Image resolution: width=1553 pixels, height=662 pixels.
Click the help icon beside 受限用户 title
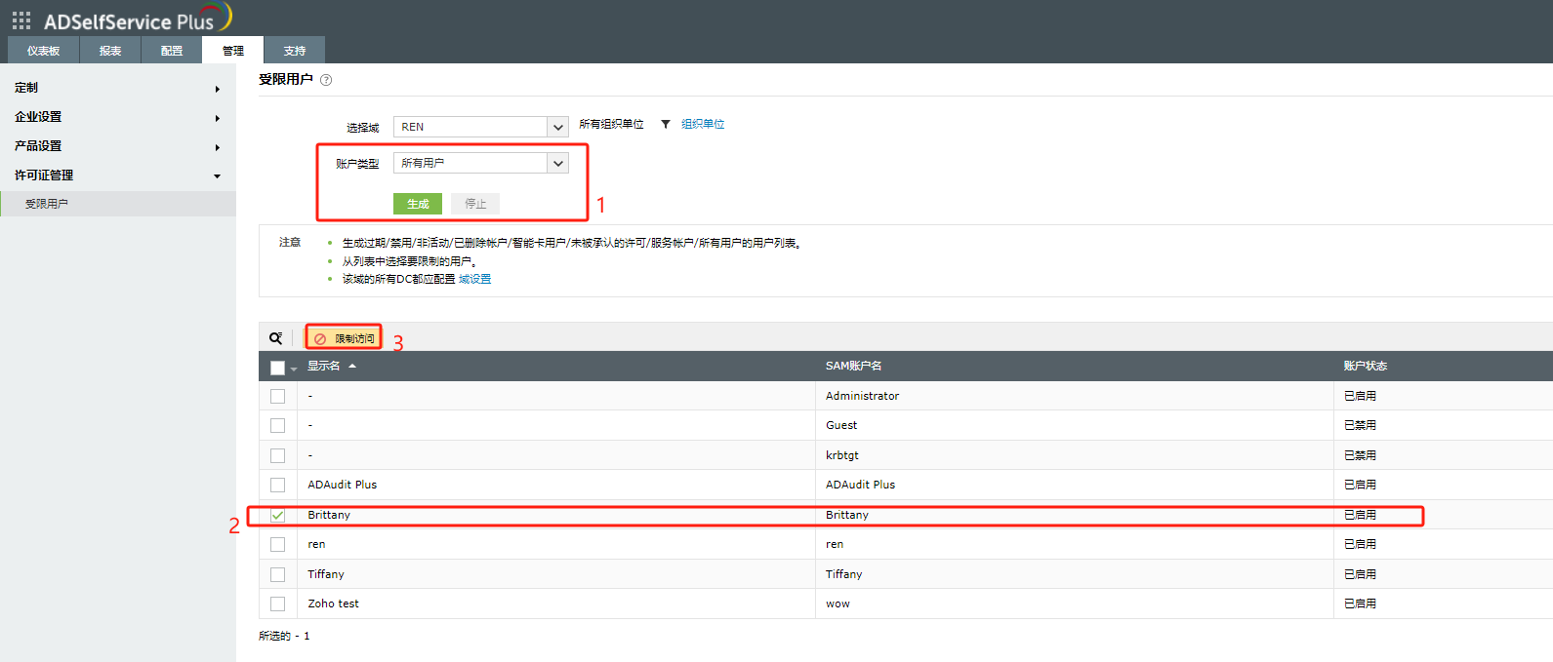tap(326, 80)
